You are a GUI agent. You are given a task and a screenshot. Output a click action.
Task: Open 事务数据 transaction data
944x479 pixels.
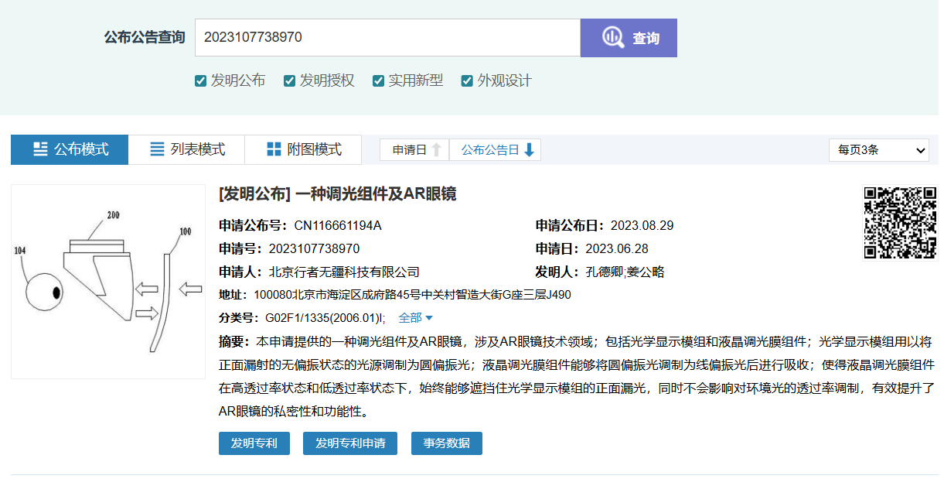pyautogui.click(x=447, y=443)
